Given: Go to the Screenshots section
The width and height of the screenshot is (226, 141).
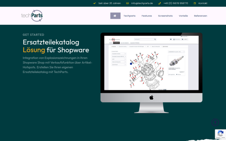Looking at the screenshot, I should click(165, 16).
